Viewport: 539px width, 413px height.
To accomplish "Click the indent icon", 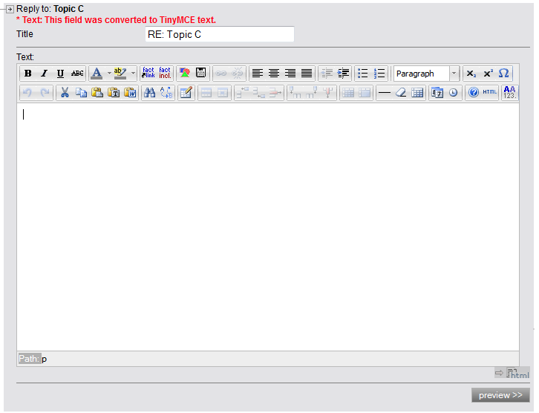I will tap(343, 74).
